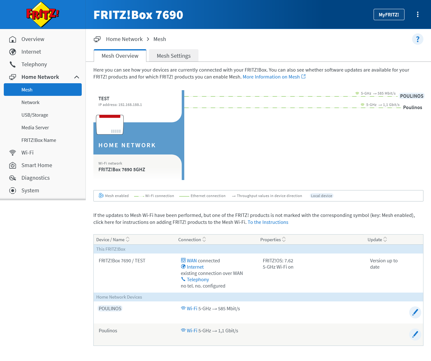
Task: Select the Mesh Overview tab
Action: point(120,56)
